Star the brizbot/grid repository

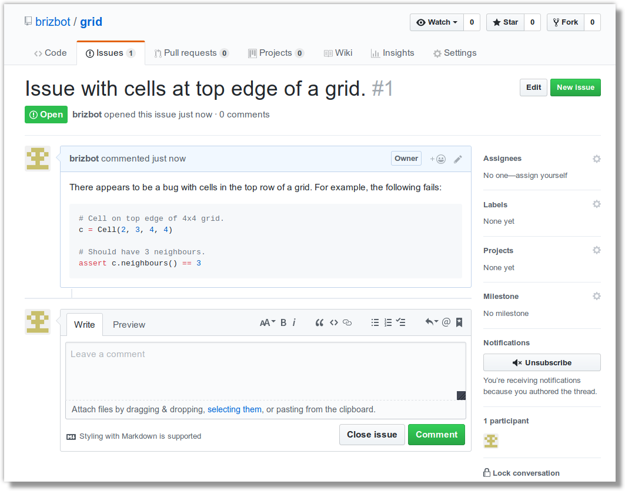(x=505, y=22)
